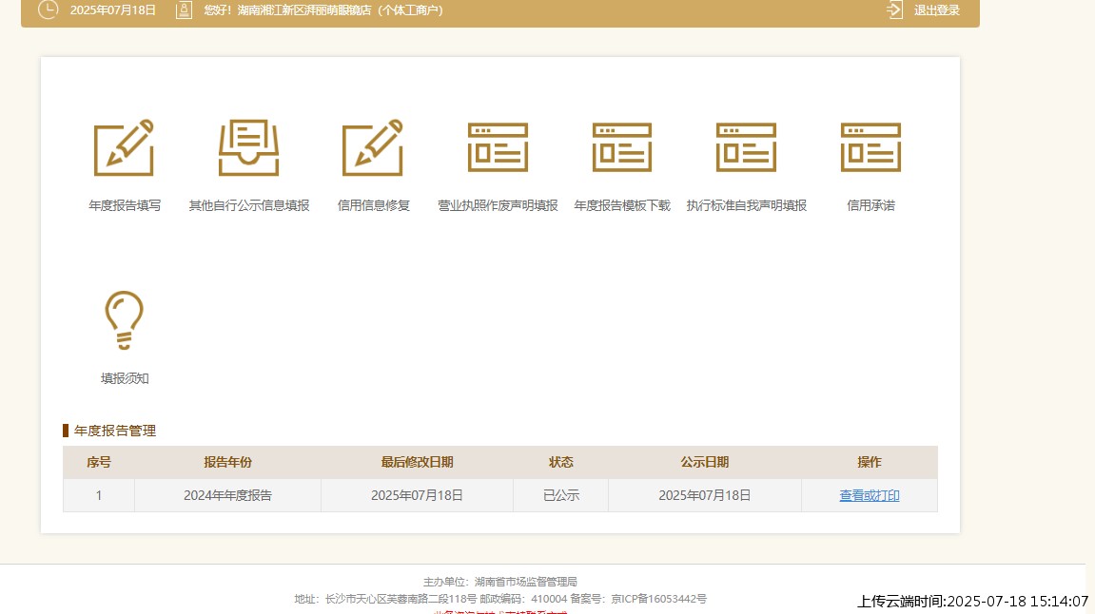
Task: Click the 信用信息修复 label
Action: click(373, 206)
